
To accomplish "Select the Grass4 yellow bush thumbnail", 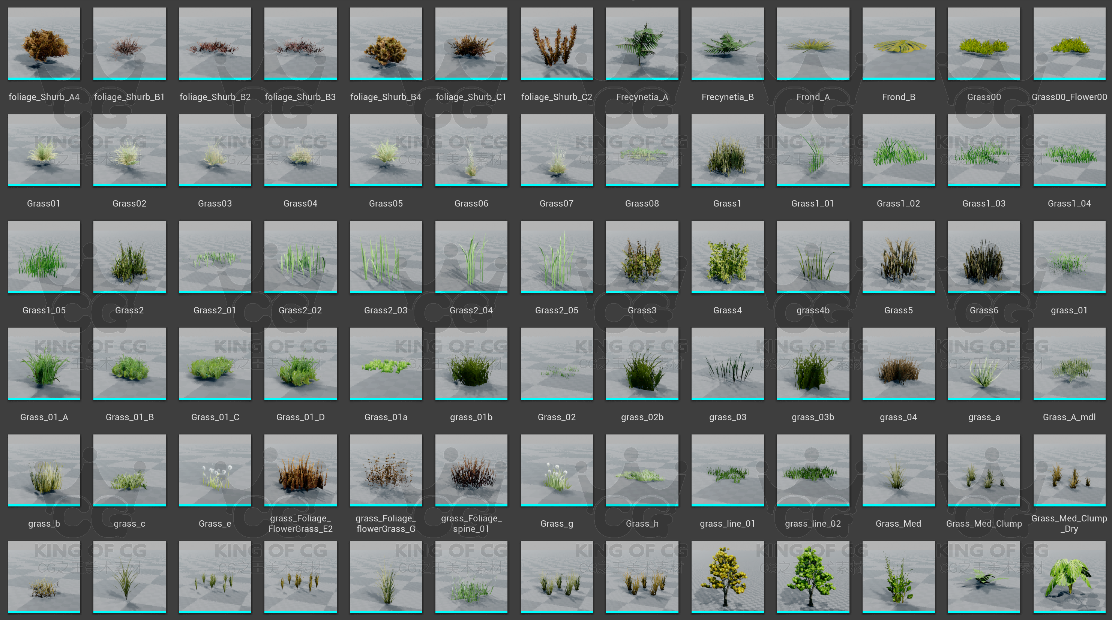I will pos(727,257).
